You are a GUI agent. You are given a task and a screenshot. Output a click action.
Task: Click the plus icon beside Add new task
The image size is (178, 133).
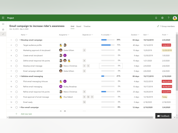coord(16,114)
